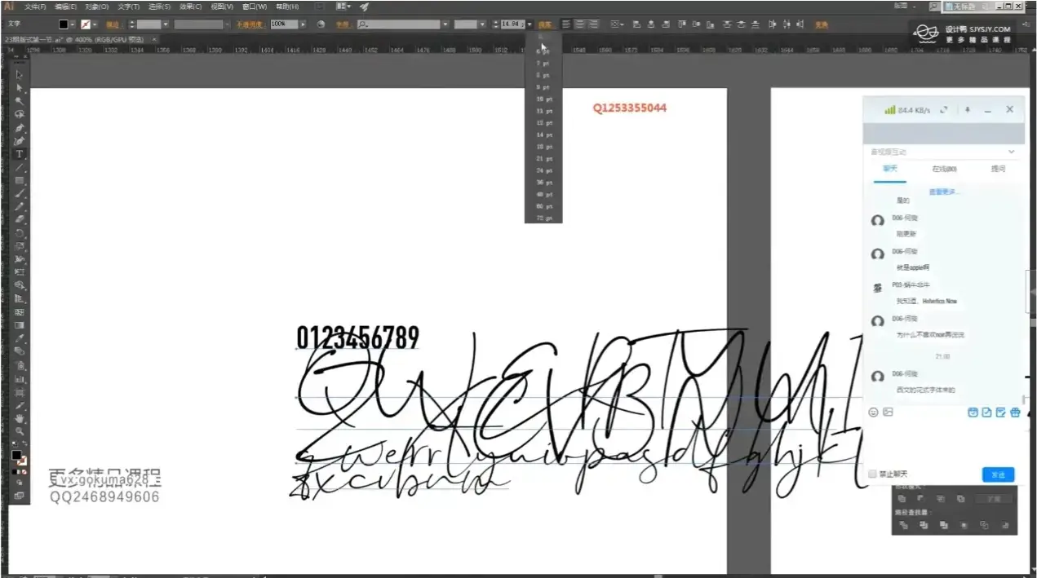Select the Hand tool
The width and height of the screenshot is (1037, 578).
click(20, 418)
